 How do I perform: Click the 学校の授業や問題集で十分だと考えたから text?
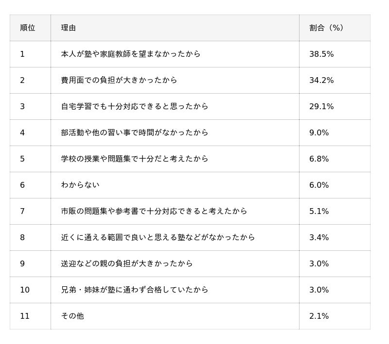[x=134, y=159]
